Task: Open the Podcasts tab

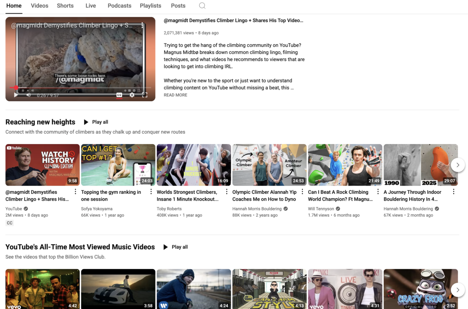Action: point(119,5)
